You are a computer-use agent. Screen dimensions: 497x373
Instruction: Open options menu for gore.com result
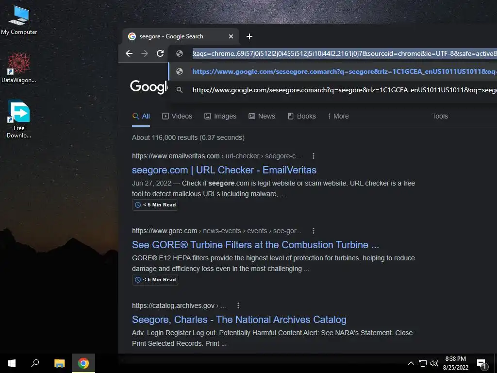[314, 231]
